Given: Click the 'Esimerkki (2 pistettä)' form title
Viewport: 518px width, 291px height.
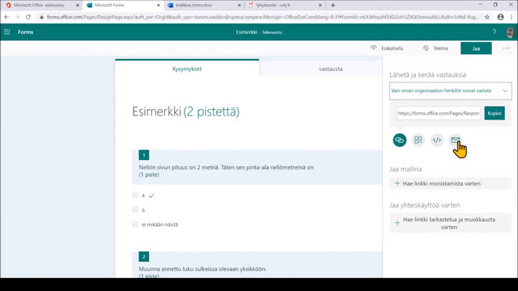Looking at the screenshot, I should pyautogui.click(x=185, y=112).
